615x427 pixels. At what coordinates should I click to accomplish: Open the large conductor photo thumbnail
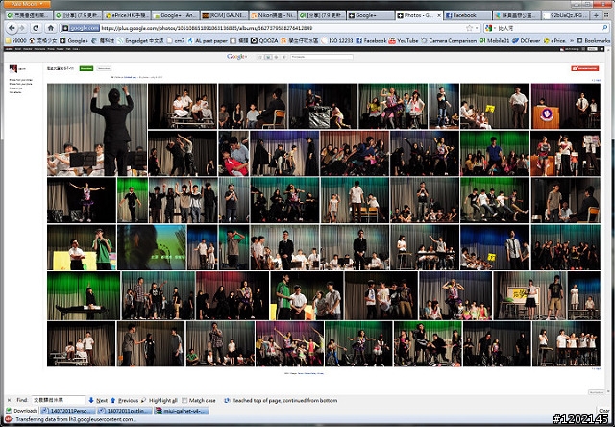pyautogui.click(x=97, y=130)
